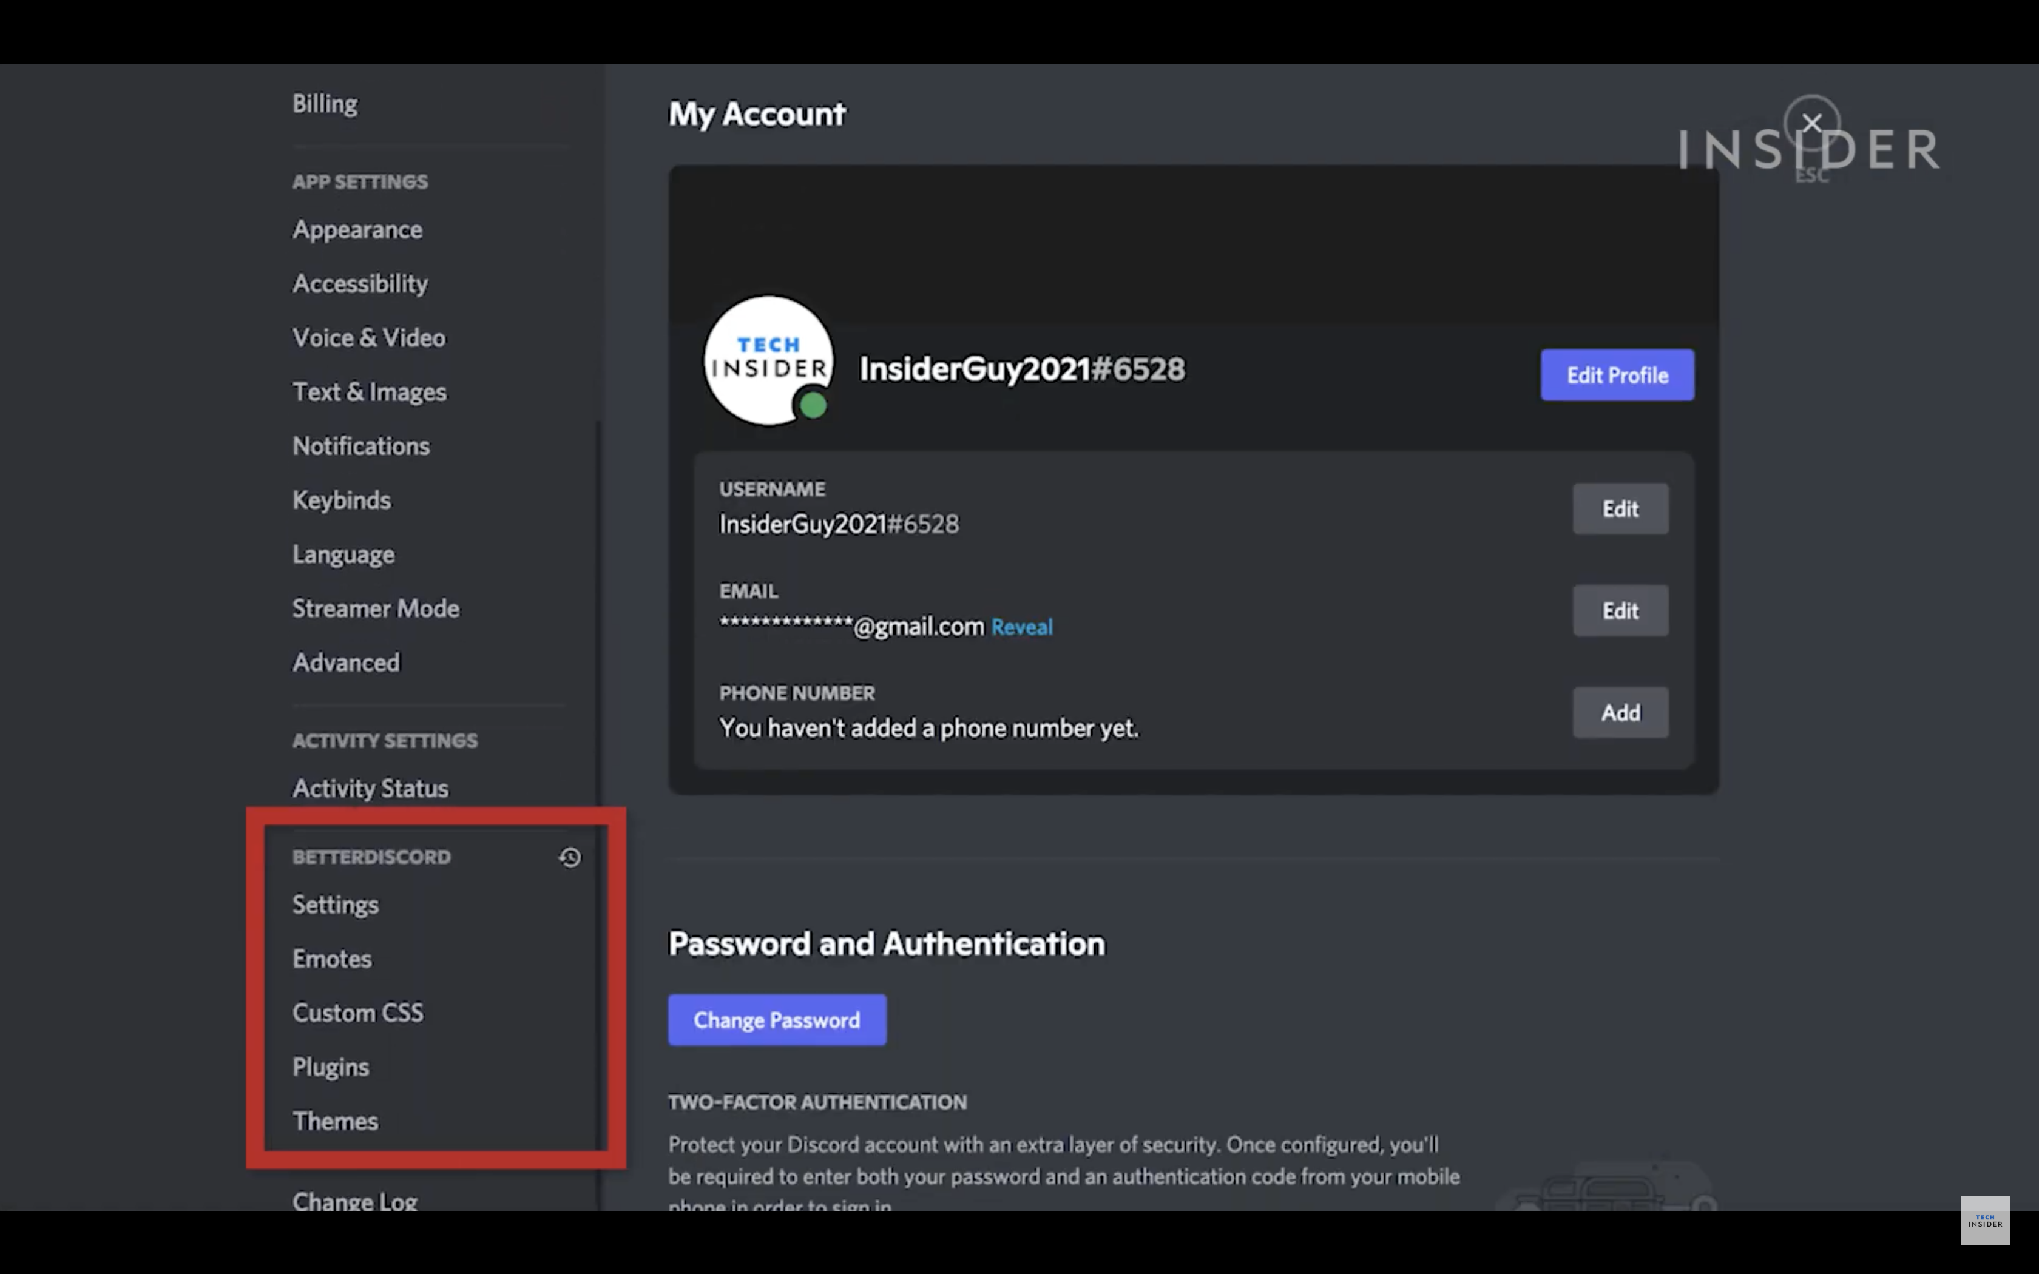Select Activity Status in sidebar
This screenshot has width=2039, height=1274.
click(x=371, y=789)
